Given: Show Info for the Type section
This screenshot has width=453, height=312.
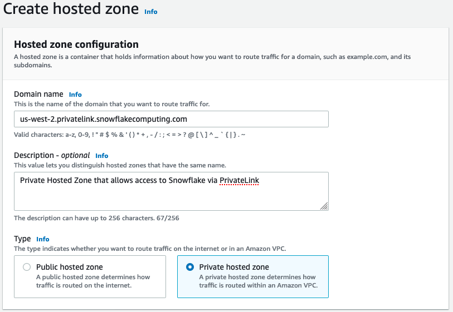Looking at the screenshot, I should [x=43, y=239].
